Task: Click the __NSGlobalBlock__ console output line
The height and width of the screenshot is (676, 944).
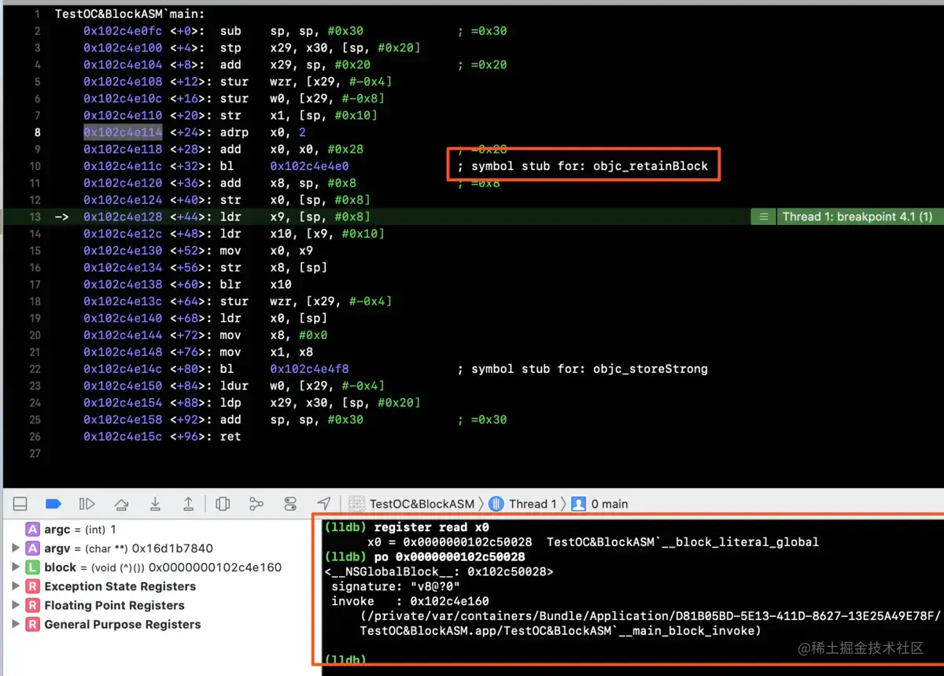Action: [x=439, y=571]
